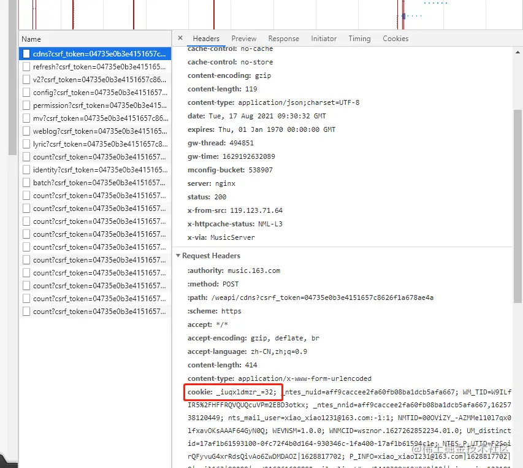This screenshot has height=468, width=523.
Task: Select the config?csrf_token request
Action: pyautogui.click(x=95, y=93)
